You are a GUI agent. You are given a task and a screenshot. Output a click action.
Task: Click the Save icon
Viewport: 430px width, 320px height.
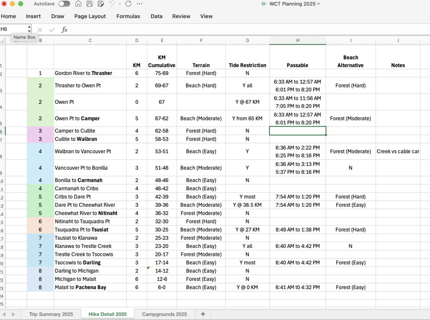pyautogui.click(x=89, y=4)
